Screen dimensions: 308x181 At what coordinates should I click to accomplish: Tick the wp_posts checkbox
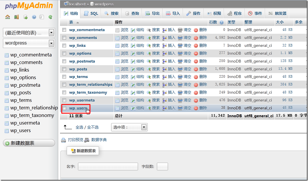[x=64, y=69]
